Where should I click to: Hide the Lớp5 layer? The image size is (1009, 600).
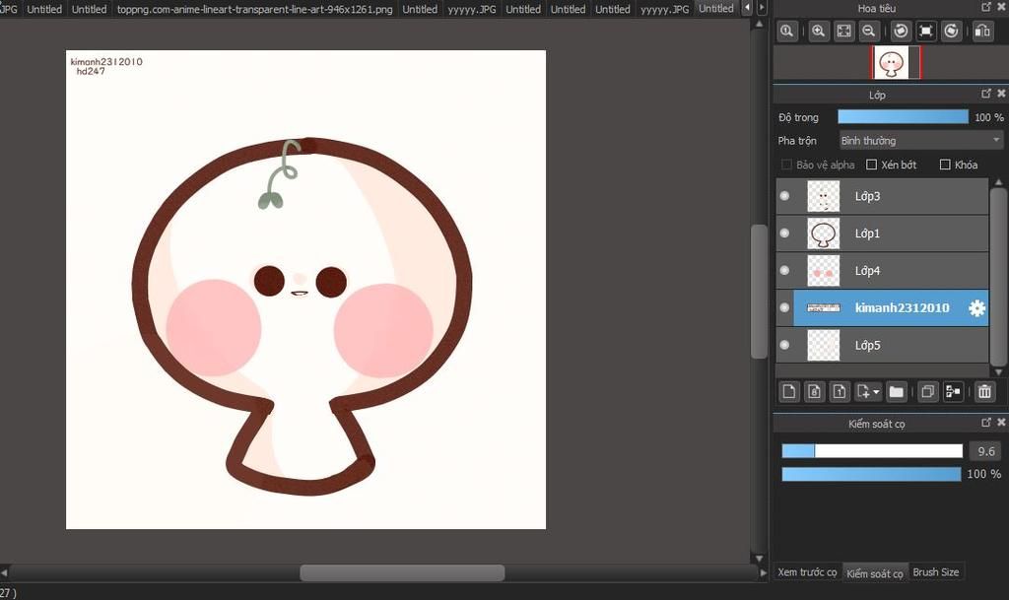point(784,345)
